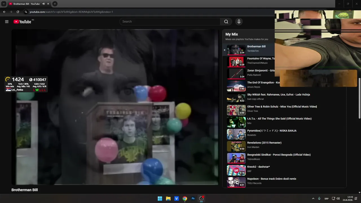Open the network and volume quick settings
Viewport: 361px width, 203px height.
point(336,198)
